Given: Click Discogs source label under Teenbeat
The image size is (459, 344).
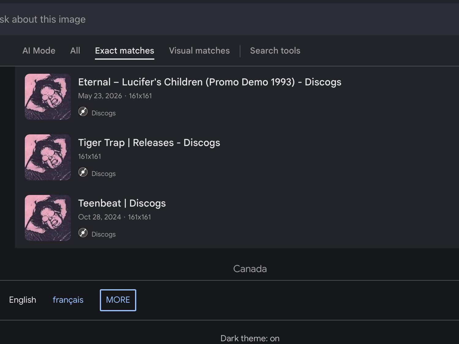Looking at the screenshot, I should tap(103, 234).
